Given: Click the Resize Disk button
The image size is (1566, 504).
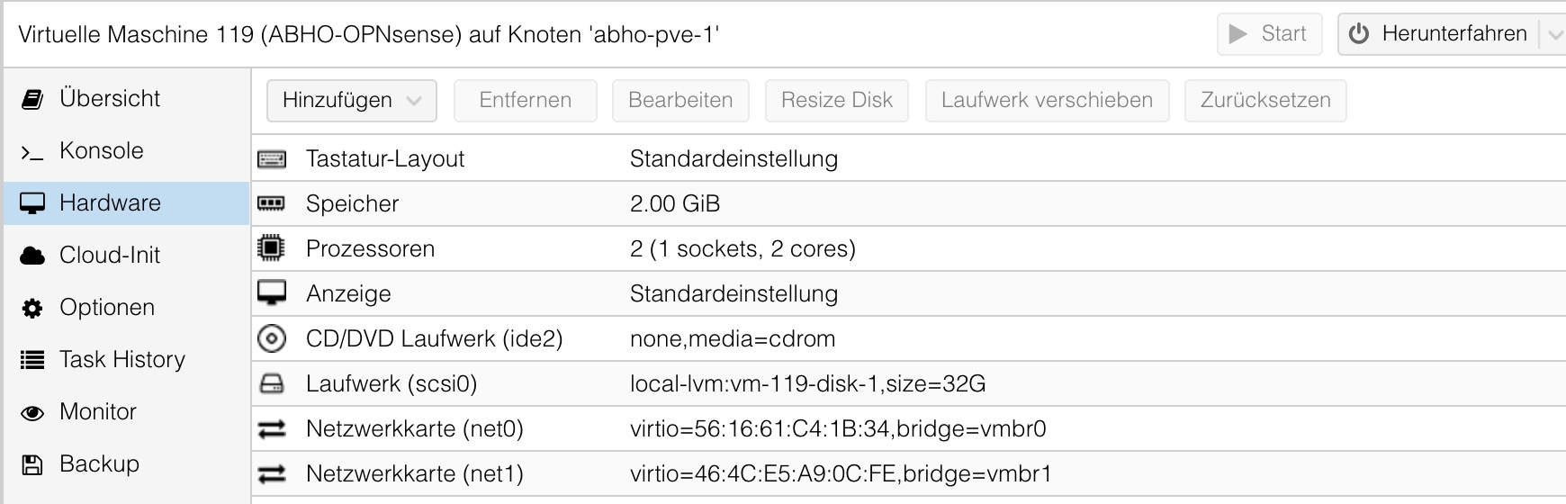Looking at the screenshot, I should coord(837,100).
